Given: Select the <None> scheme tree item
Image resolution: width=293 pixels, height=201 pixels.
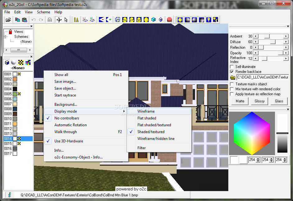Looking at the screenshot, I should coord(26,42).
